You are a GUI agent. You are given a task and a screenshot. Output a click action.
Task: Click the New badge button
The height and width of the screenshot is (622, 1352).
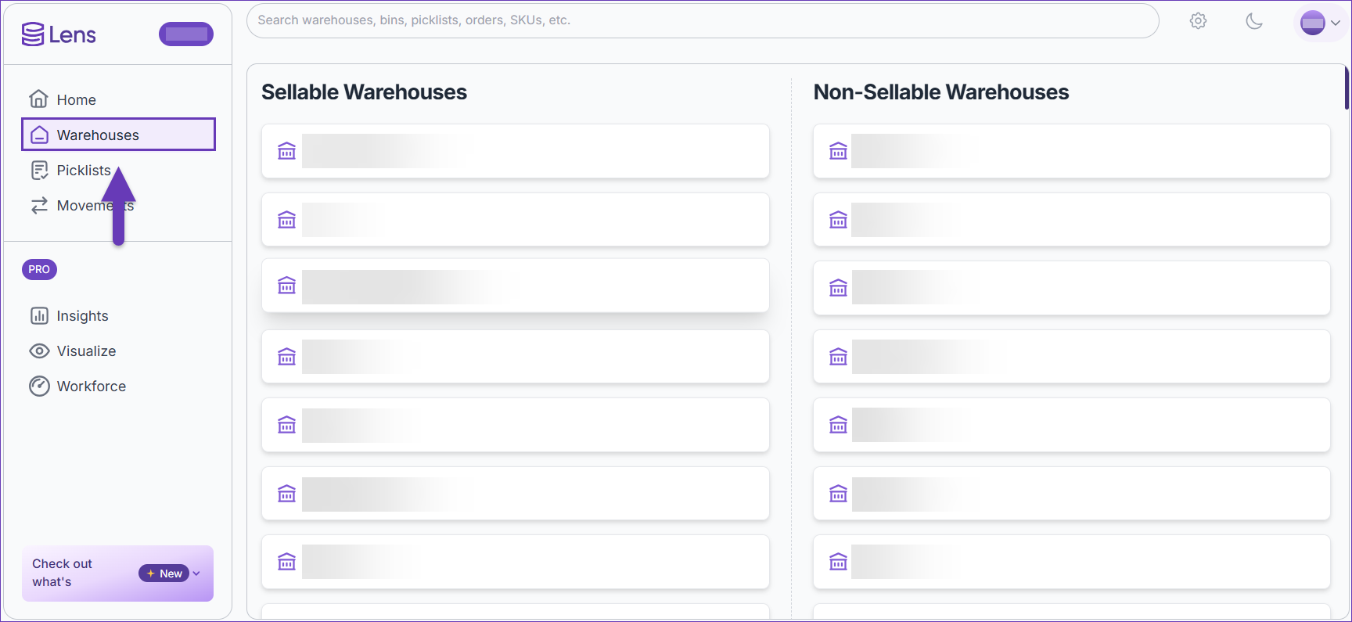click(x=164, y=573)
